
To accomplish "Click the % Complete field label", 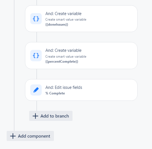I will point(55,93).
